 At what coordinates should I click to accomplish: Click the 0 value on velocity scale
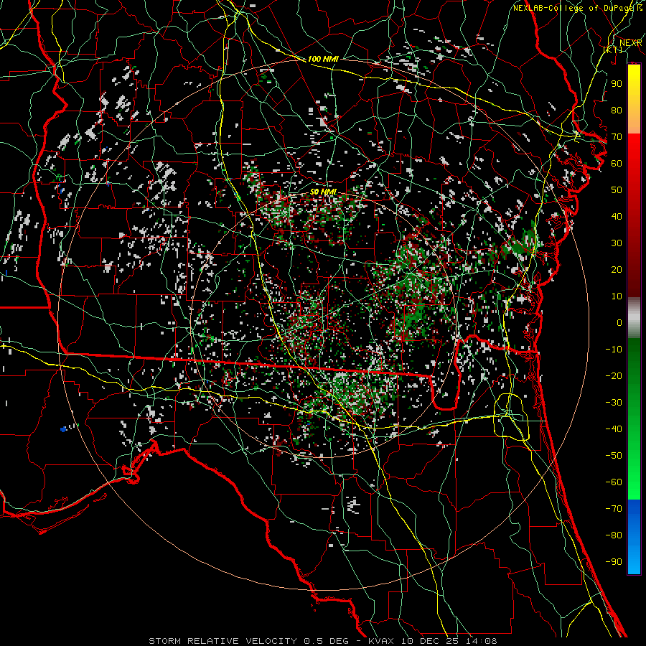(619, 322)
